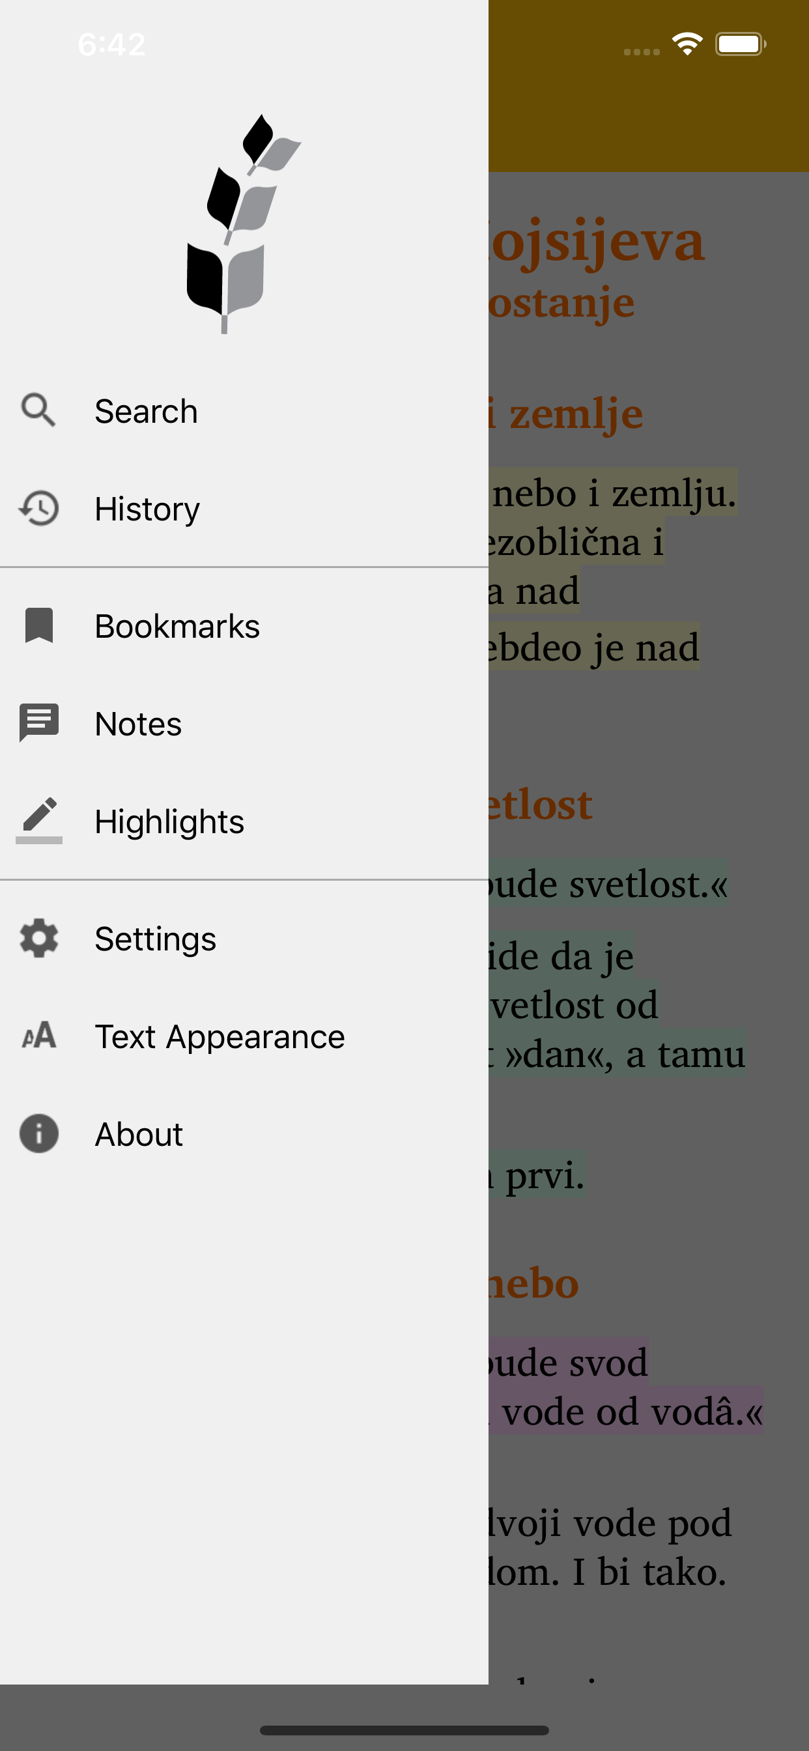
Task: Open the History clock icon
Action: click(x=38, y=509)
